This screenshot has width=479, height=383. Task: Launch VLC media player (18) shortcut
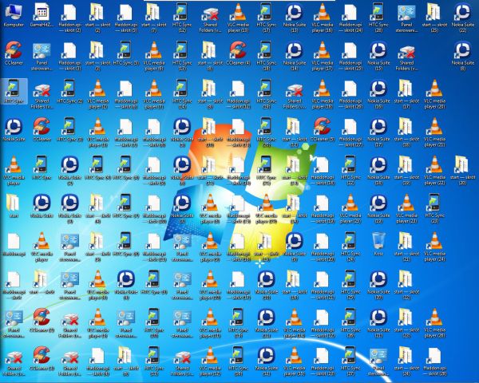click(323, 95)
